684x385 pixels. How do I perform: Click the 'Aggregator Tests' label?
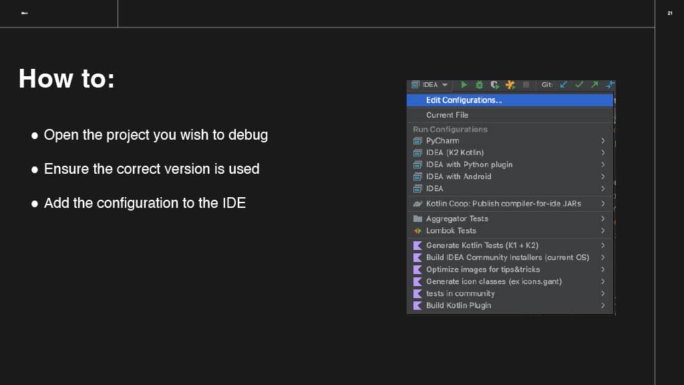[457, 219]
